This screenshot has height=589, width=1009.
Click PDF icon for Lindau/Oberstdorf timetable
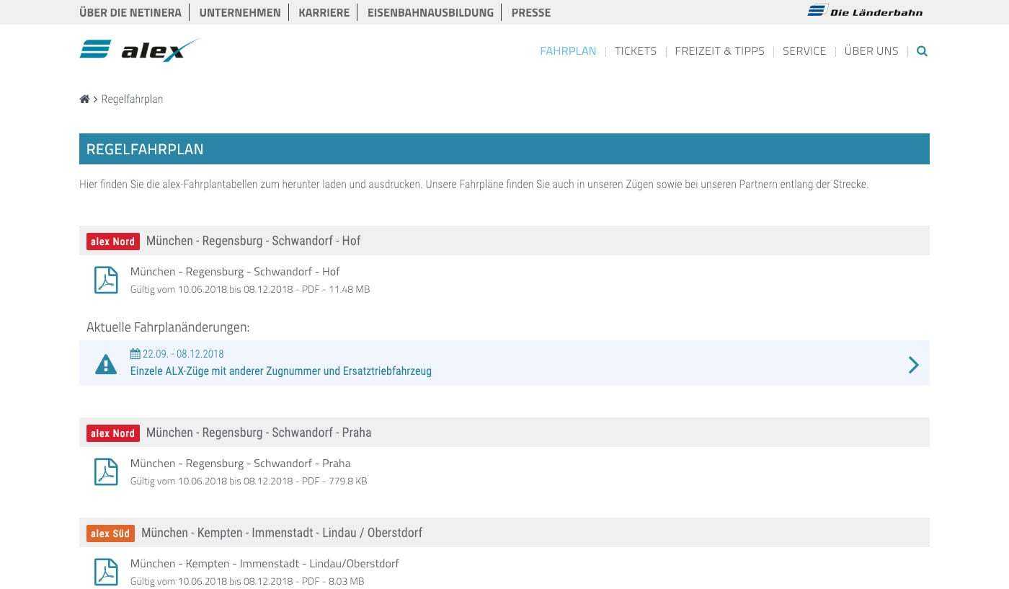(x=106, y=572)
